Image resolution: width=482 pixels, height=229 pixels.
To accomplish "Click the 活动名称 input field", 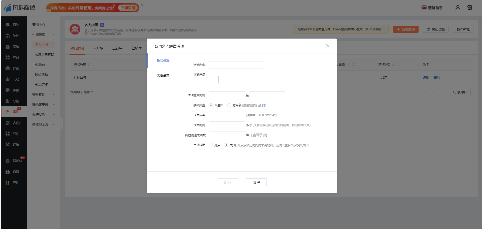I will pyautogui.click(x=236, y=65).
